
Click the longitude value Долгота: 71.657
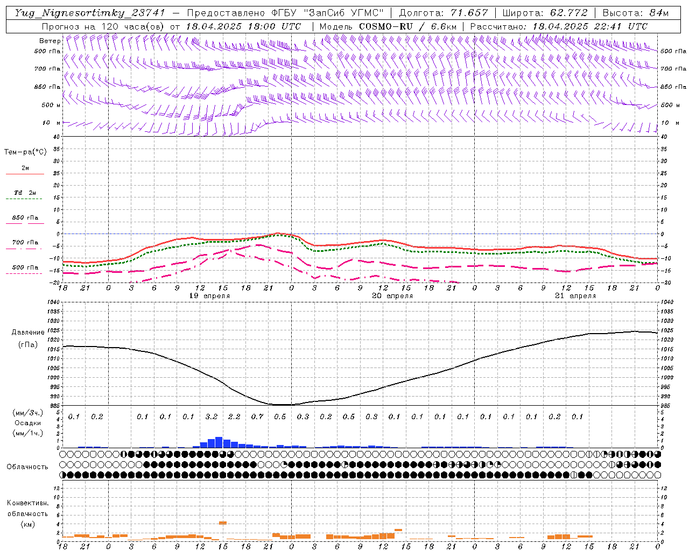tap(444, 13)
